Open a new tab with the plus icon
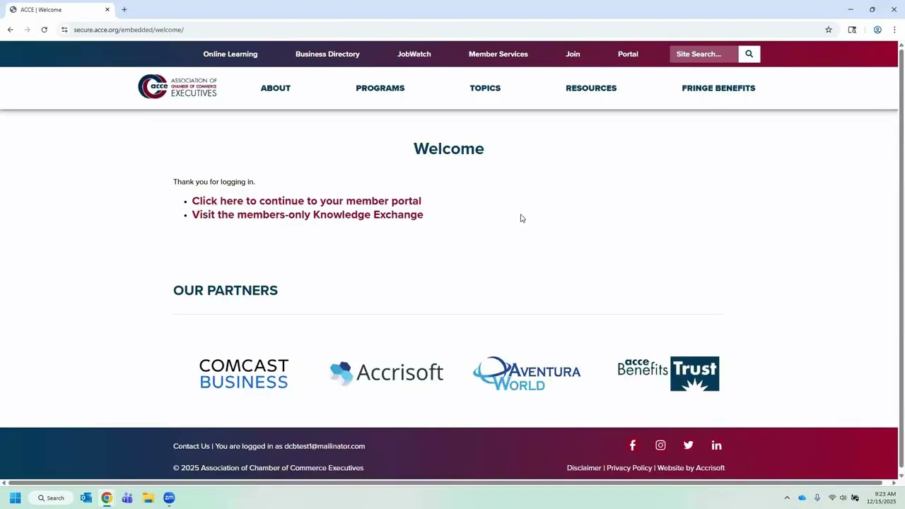This screenshot has height=509, width=905. (x=124, y=9)
